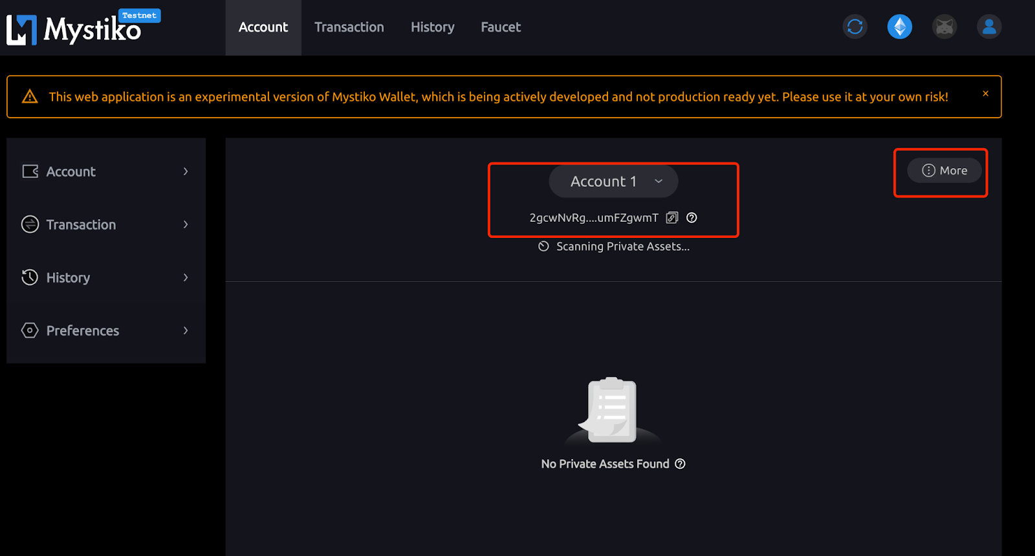Expand the Account sidebar item
1035x556 pixels.
pos(106,171)
